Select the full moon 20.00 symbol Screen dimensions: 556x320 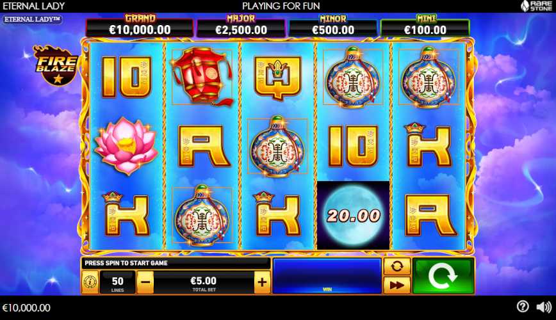pos(353,215)
